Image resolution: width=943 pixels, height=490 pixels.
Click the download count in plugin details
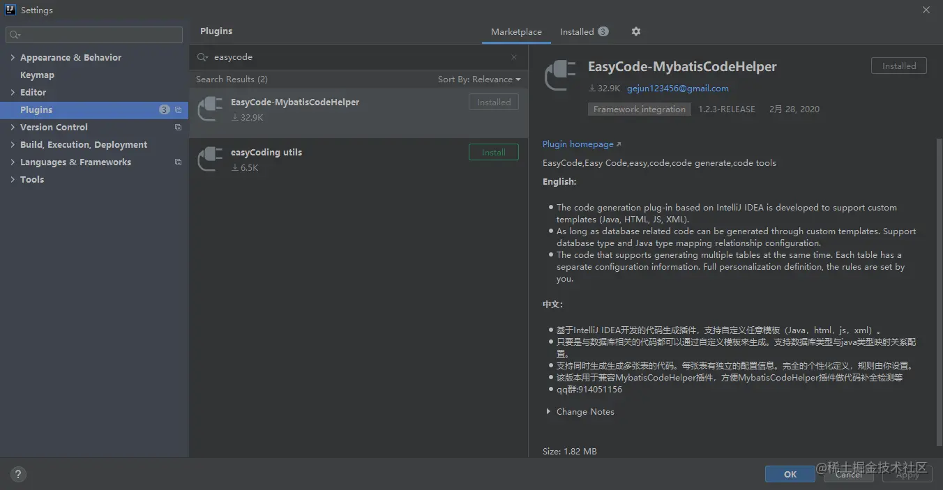[604, 89]
